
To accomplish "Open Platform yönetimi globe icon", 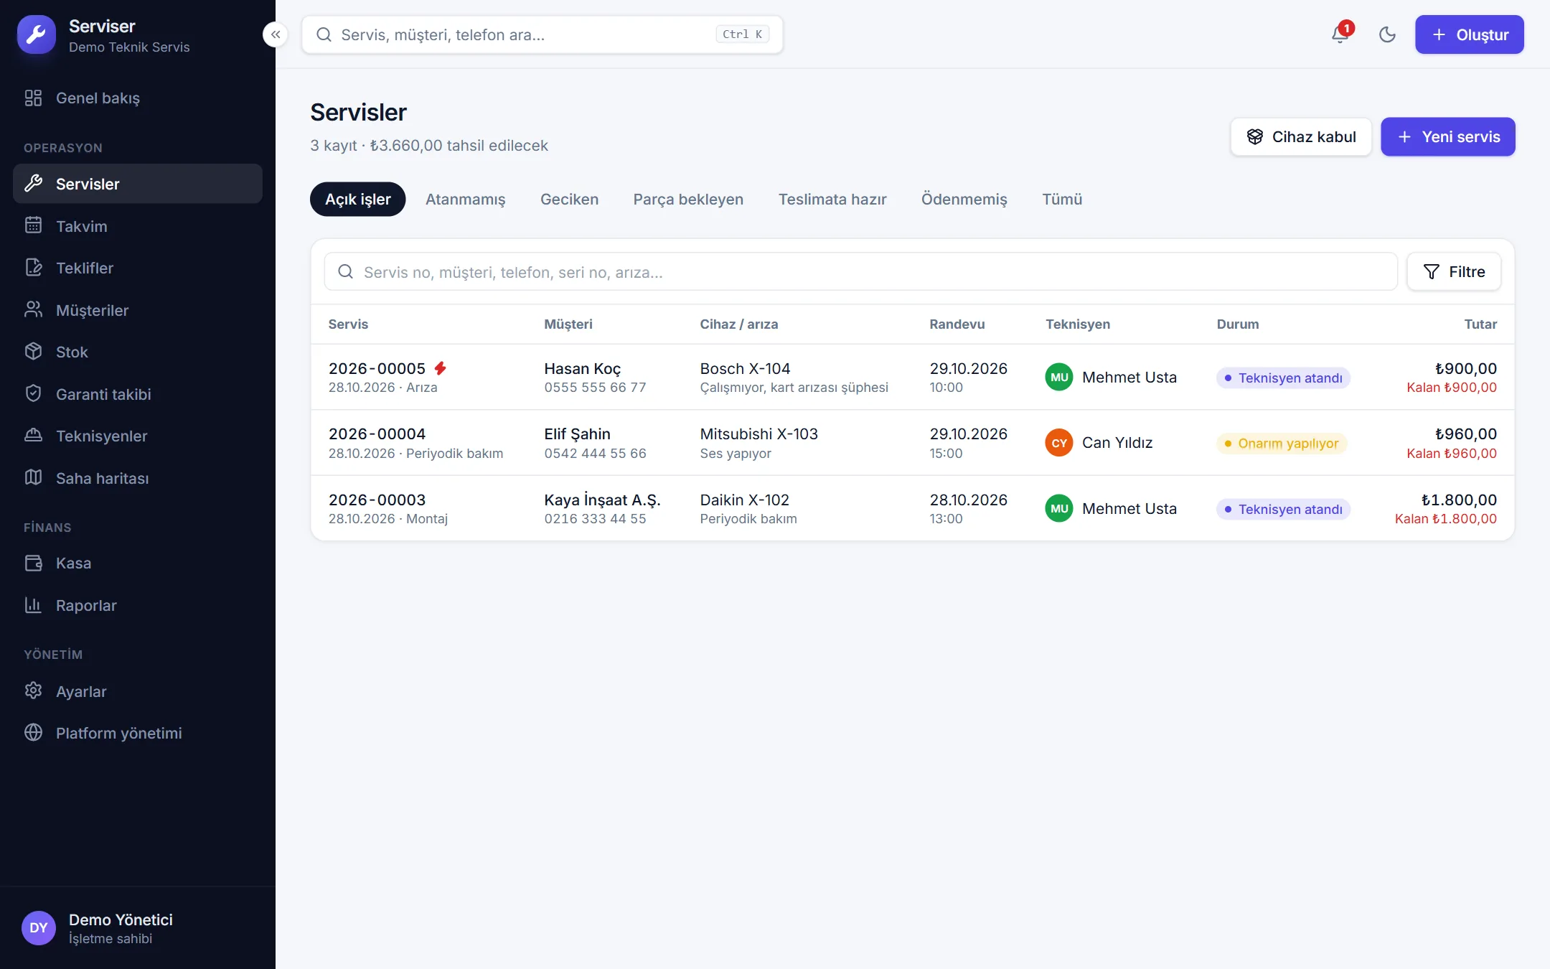I will tap(33, 733).
